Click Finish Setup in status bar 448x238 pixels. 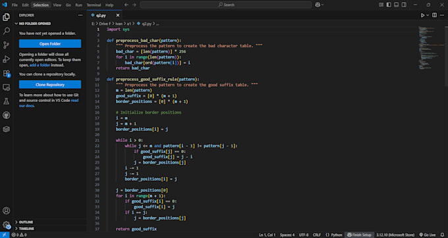coord(359,235)
